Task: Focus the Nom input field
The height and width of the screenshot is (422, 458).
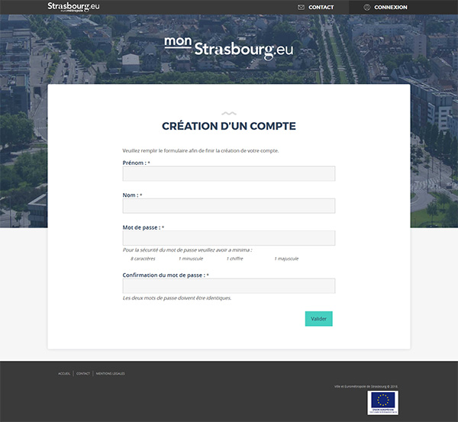Action: point(229,206)
